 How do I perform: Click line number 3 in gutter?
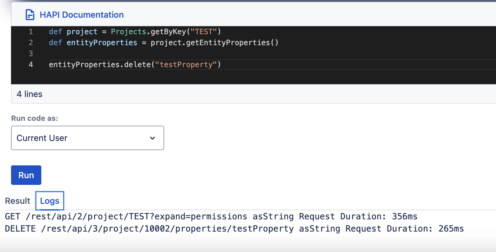[x=31, y=54]
